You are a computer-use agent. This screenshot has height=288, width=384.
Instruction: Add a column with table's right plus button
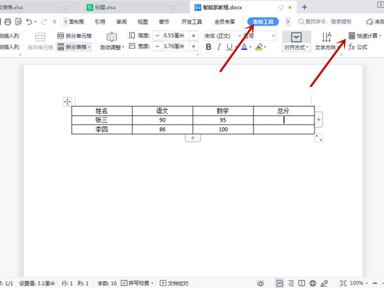[x=319, y=120]
